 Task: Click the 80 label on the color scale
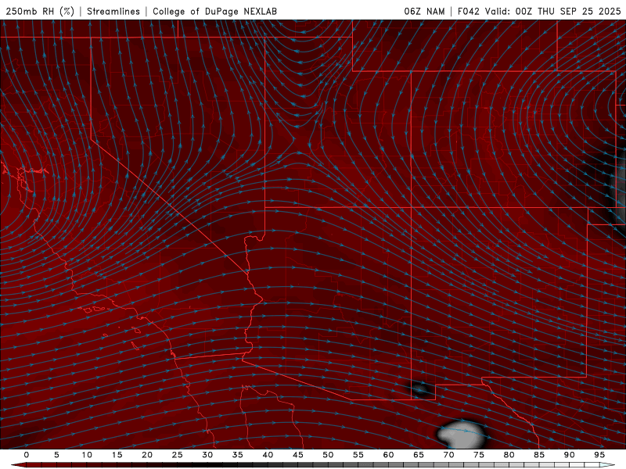(x=509, y=455)
